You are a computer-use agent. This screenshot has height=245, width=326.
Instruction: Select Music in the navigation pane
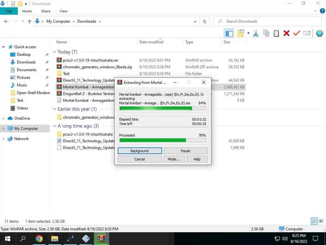tap(22, 85)
